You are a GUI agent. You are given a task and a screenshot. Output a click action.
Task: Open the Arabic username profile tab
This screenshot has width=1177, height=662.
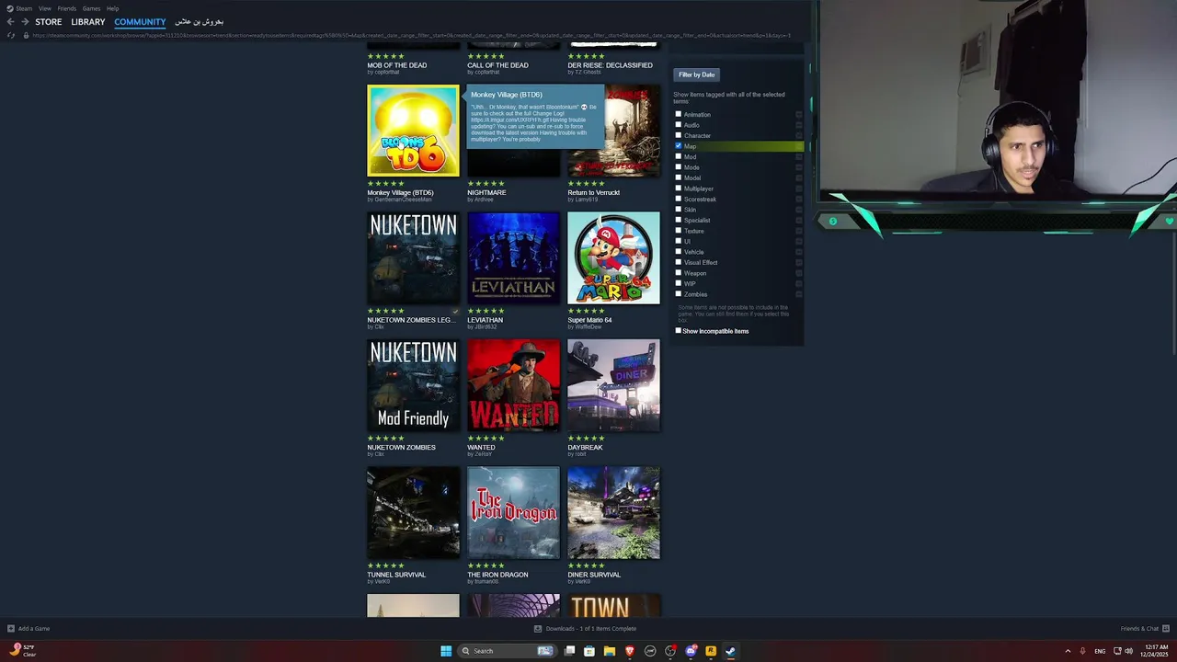pos(199,22)
